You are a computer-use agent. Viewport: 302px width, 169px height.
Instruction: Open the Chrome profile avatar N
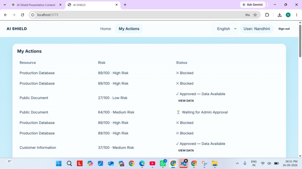click(x=288, y=15)
